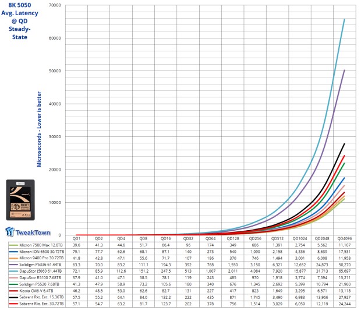
Task: Select the 'Kioxia CM6-V 6.4TB' legend label
Action: 36,291
